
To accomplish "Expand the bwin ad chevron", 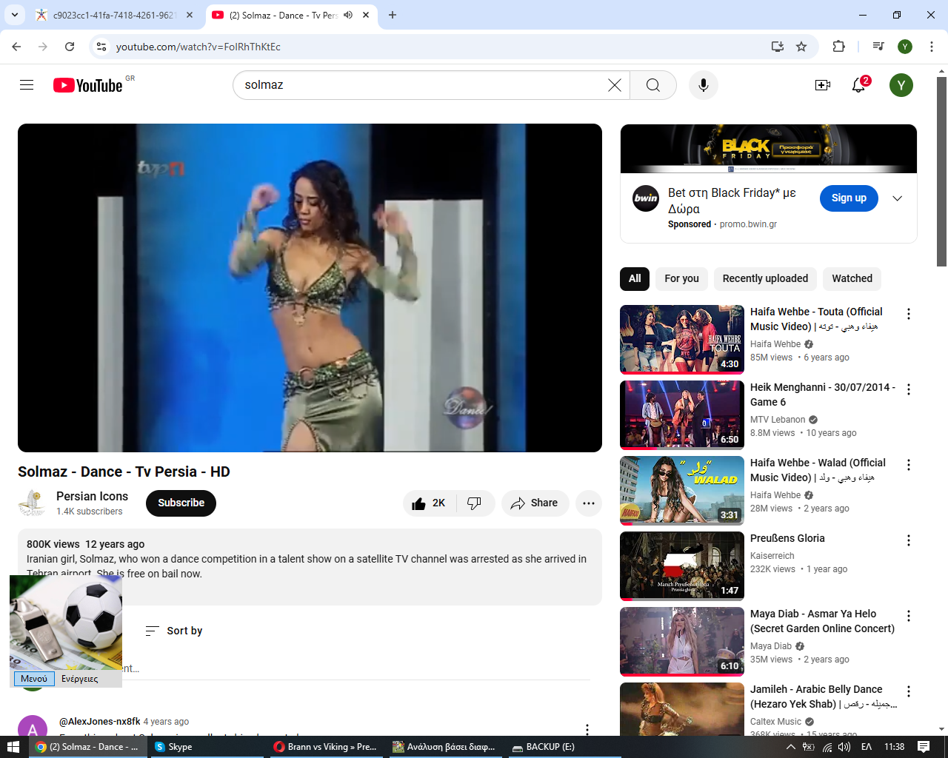I will pyautogui.click(x=897, y=198).
